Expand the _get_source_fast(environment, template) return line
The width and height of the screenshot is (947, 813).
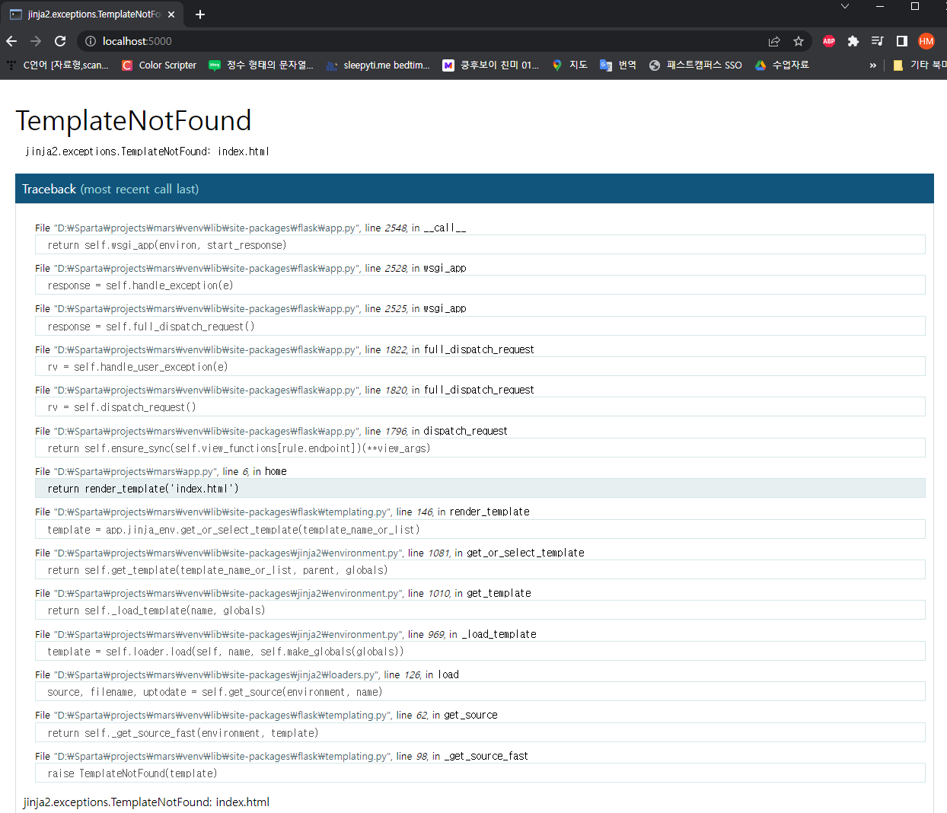coord(480,733)
